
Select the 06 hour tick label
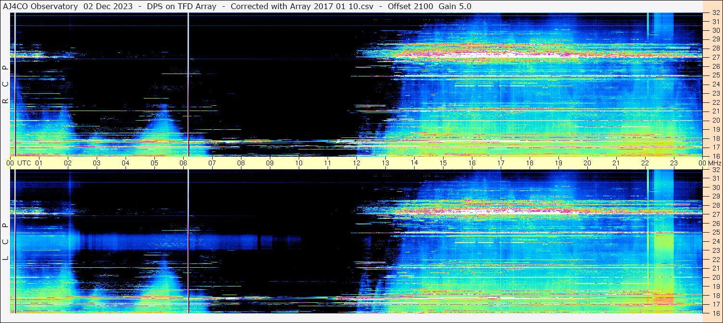click(x=183, y=163)
